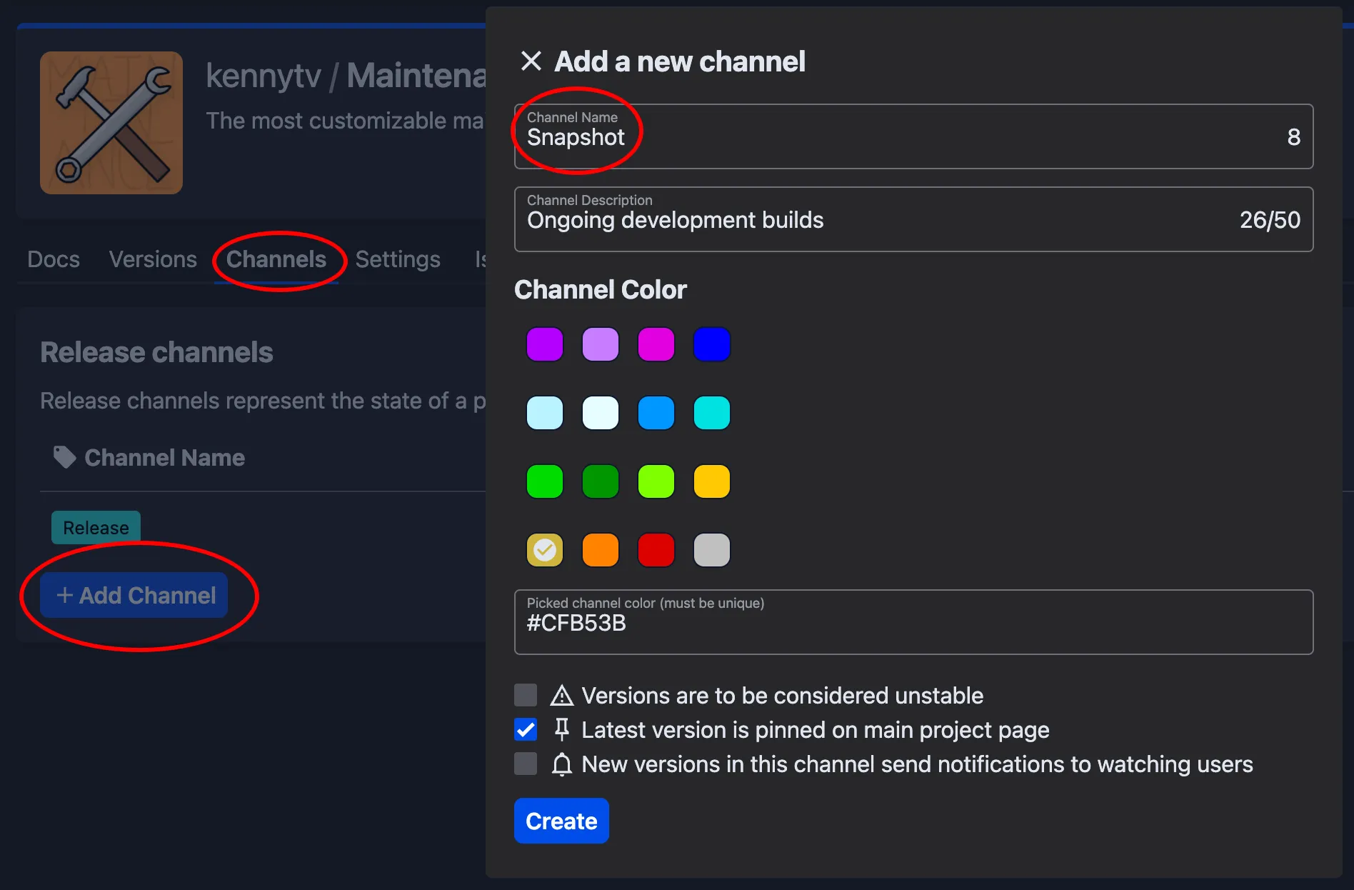Image resolution: width=1354 pixels, height=890 pixels.
Task: Click the Maintenance project hammer-and-wrench avatar
Action: [x=111, y=122]
